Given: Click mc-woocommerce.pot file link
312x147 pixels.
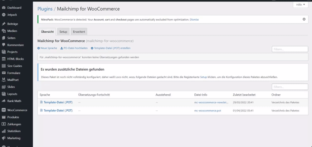Looking at the screenshot, I should pos(207,111).
